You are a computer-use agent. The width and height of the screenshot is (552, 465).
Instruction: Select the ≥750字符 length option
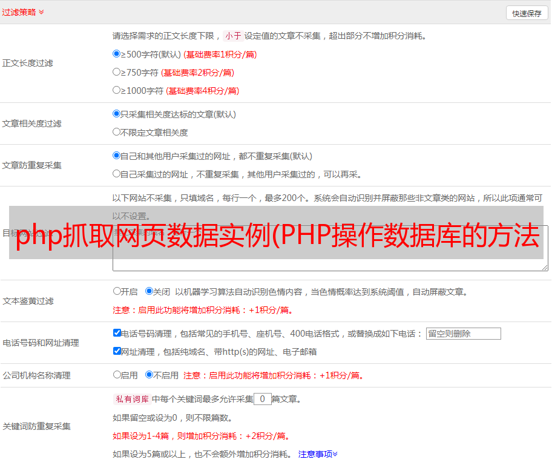click(117, 72)
